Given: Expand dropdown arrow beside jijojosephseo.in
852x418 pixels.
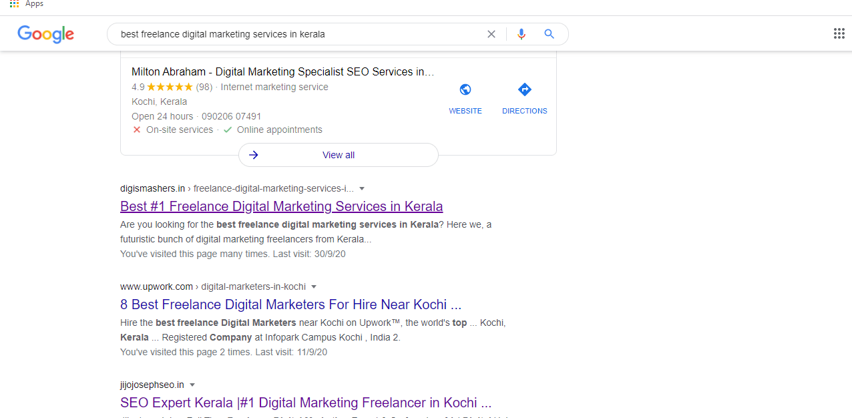Looking at the screenshot, I should [x=192, y=385].
